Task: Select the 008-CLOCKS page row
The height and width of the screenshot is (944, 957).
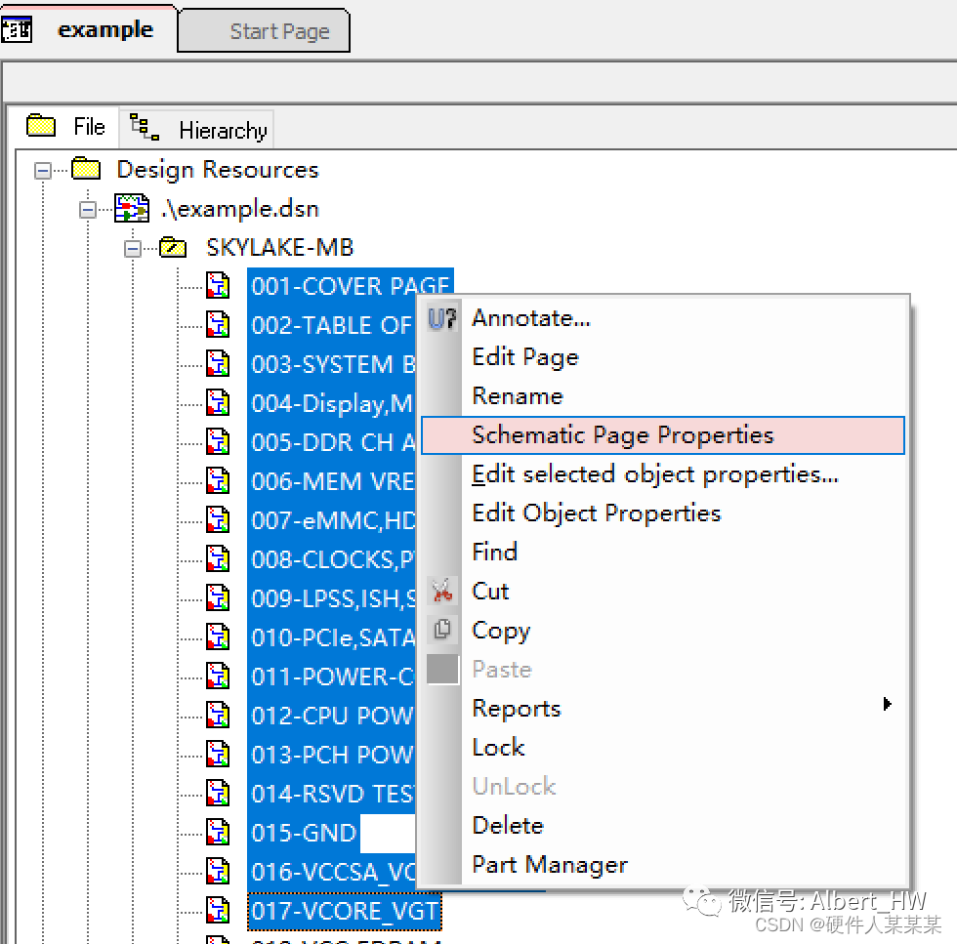Action: point(331,559)
